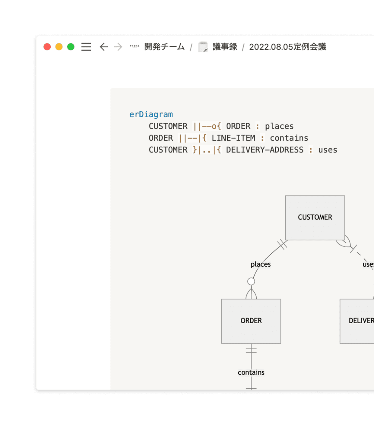This screenshot has height=426, width=374.
Task: Close the window with red button
Action: click(x=47, y=47)
